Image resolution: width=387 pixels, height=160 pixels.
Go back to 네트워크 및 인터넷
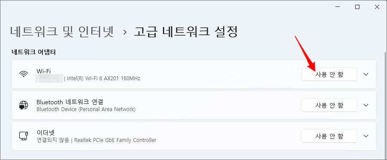[x=62, y=32]
